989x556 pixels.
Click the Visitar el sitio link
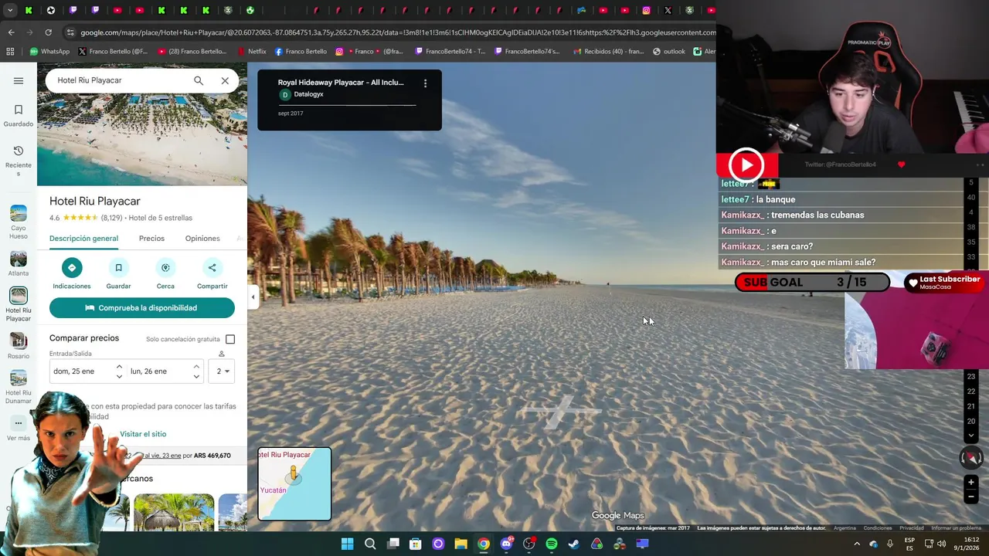coord(143,434)
